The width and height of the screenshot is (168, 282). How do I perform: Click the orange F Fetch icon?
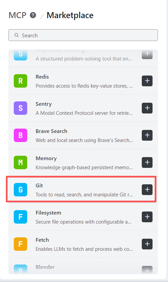click(x=20, y=244)
